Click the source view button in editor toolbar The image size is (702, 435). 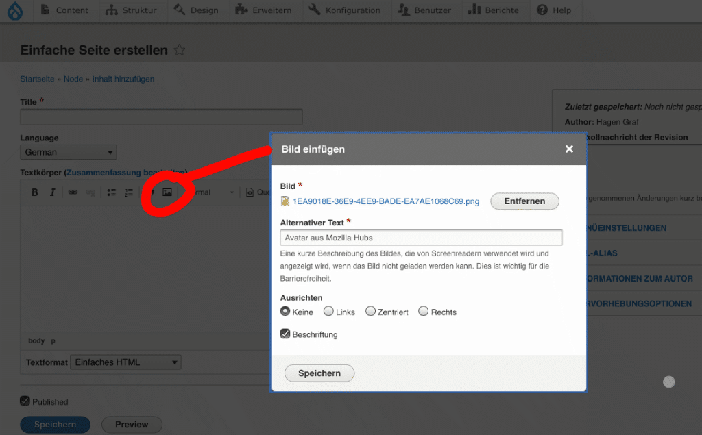[258, 192]
